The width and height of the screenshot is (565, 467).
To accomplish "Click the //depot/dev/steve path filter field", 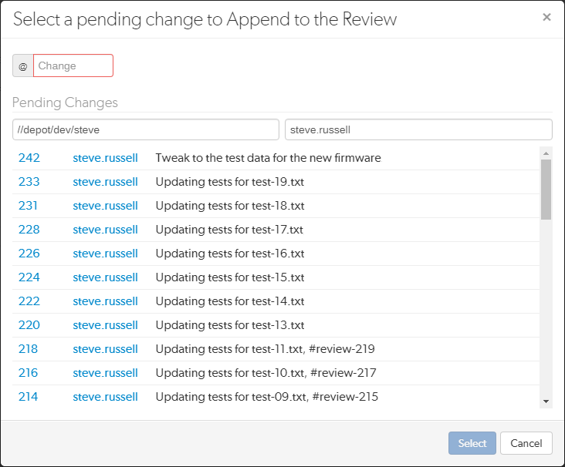I will tap(146, 129).
